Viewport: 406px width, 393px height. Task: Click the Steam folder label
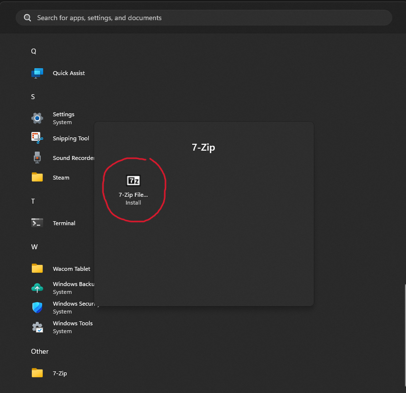[x=61, y=178]
